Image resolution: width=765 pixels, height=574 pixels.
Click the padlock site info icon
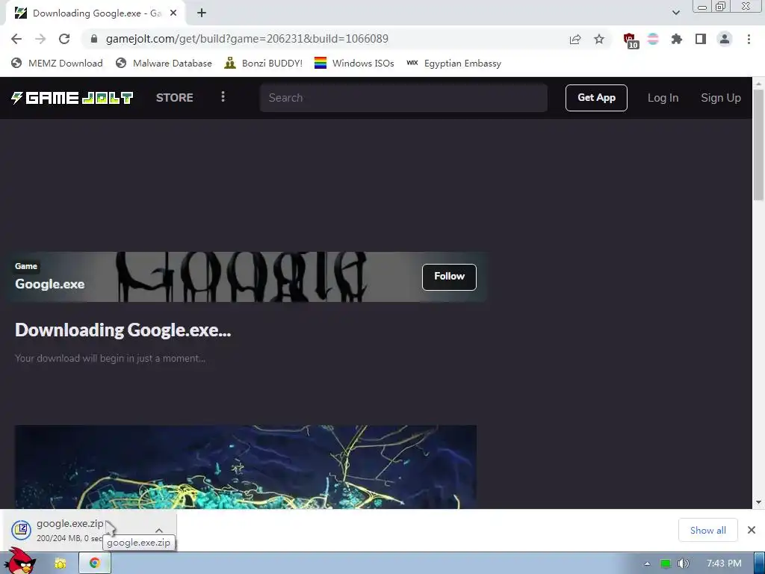94,39
